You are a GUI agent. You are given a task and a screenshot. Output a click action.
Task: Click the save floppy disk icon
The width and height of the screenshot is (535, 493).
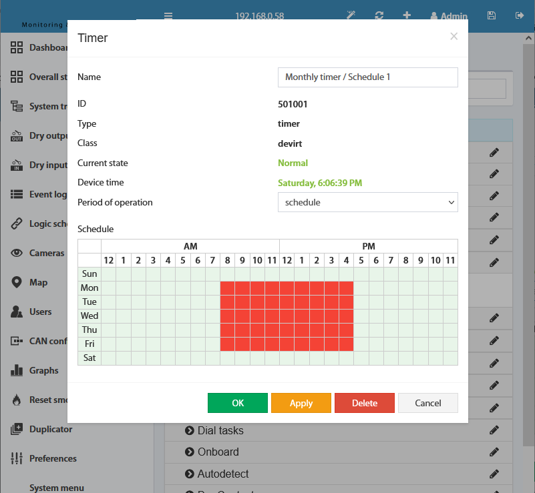tap(492, 15)
